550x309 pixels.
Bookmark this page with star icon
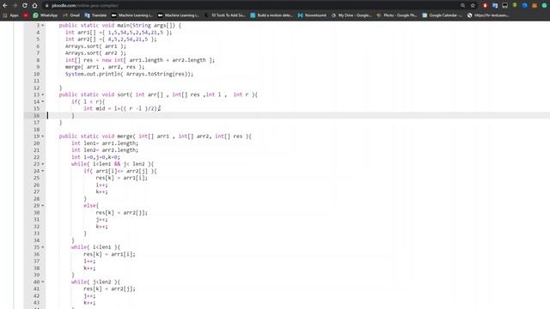pos(473,6)
